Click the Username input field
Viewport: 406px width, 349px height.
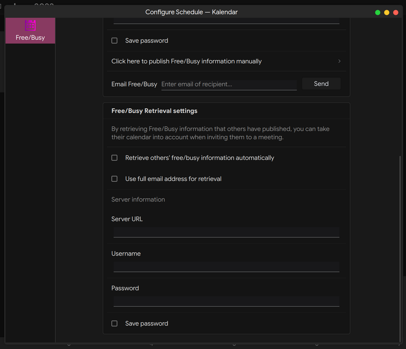coord(226,266)
